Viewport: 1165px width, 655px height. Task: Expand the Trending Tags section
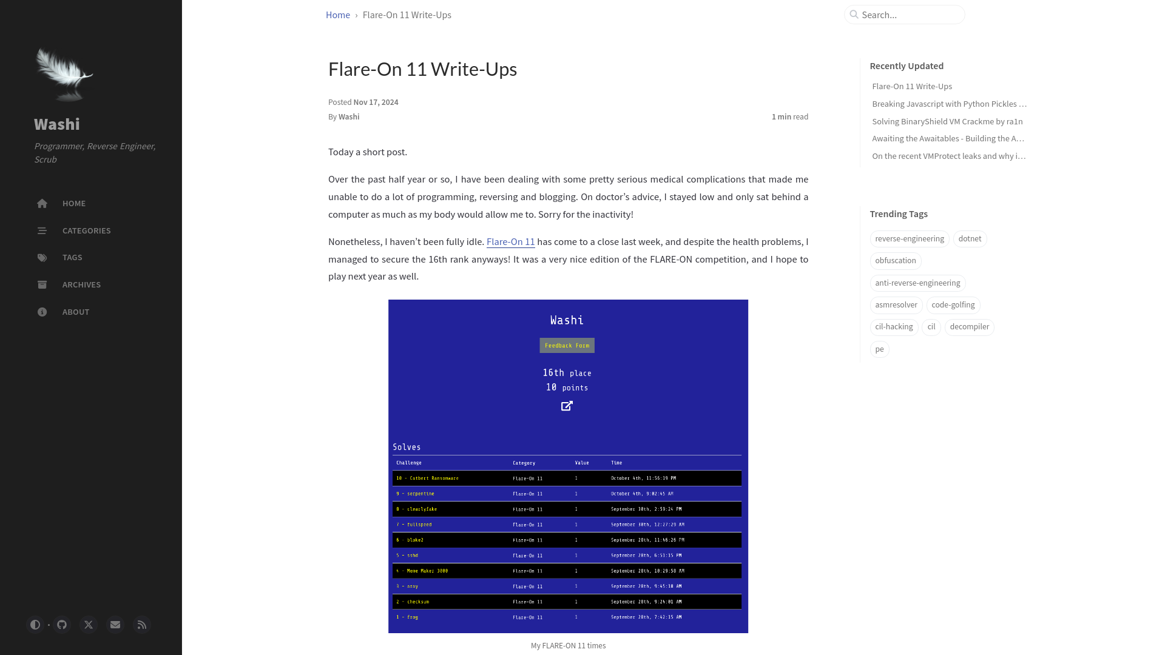(x=899, y=213)
